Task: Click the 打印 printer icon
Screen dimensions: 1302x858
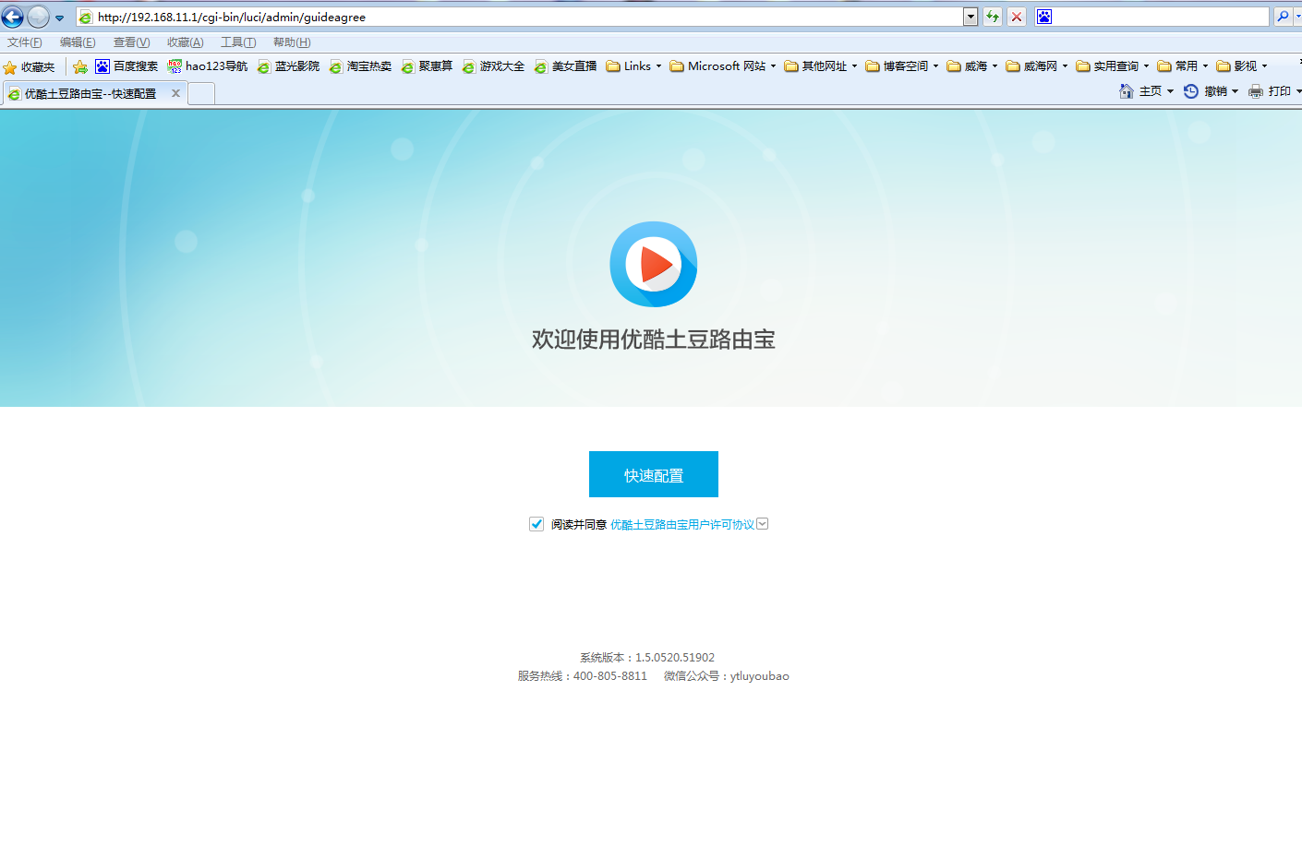Action: pos(1256,91)
